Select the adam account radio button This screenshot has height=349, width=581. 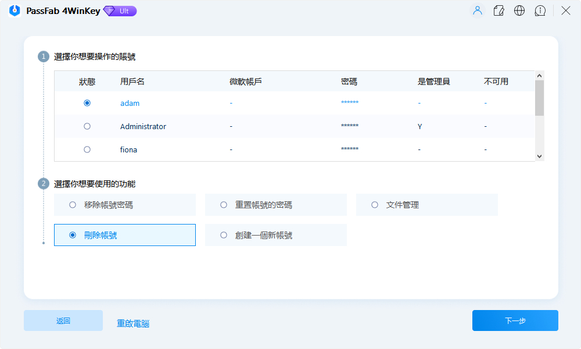(x=87, y=102)
